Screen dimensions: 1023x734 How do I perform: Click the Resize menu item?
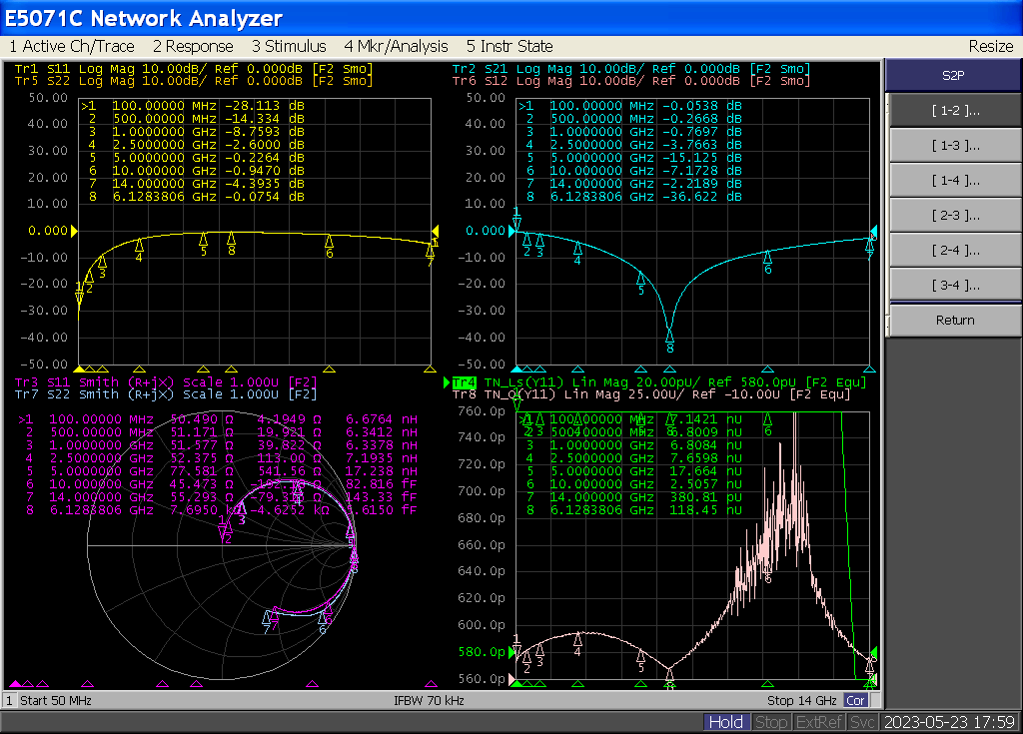(x=990, y=46)
